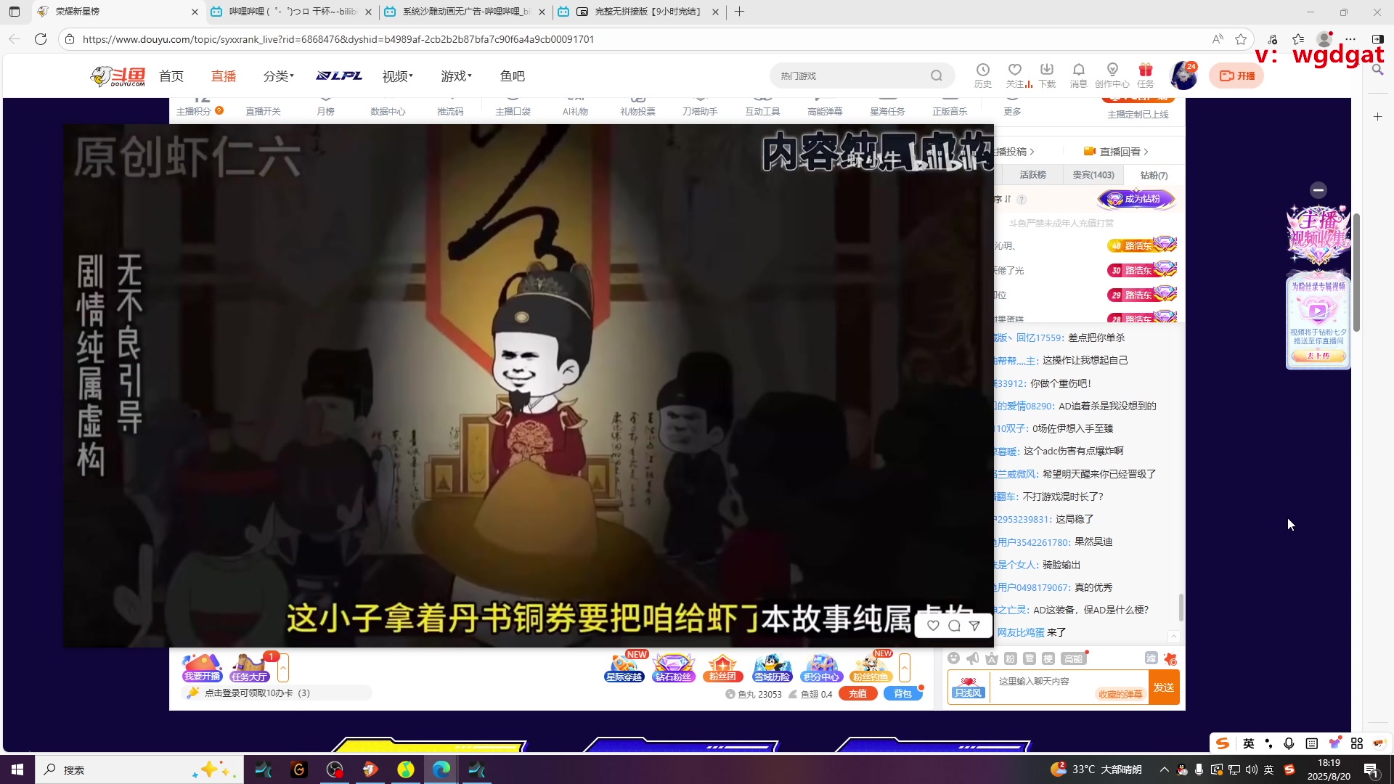
Task: Click the 开播 start streaming button
Action: click(1236, 75)
